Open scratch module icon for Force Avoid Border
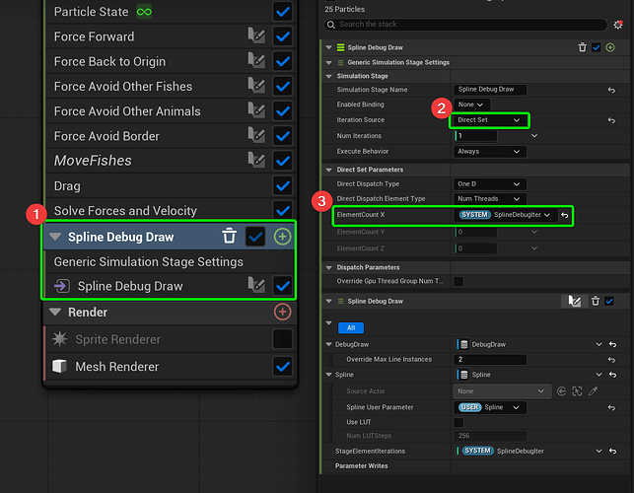This screenshot has width=634, height=493. tap(256, 135)
